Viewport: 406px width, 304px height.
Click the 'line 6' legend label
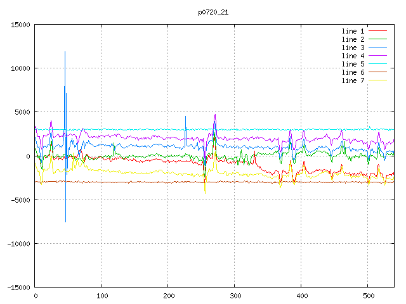353,72
